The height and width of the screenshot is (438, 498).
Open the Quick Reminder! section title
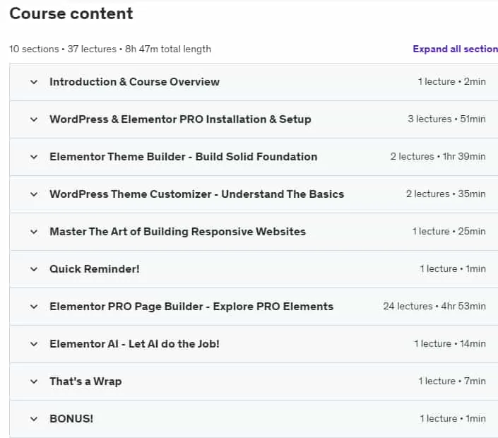click(x=95, y=269)
